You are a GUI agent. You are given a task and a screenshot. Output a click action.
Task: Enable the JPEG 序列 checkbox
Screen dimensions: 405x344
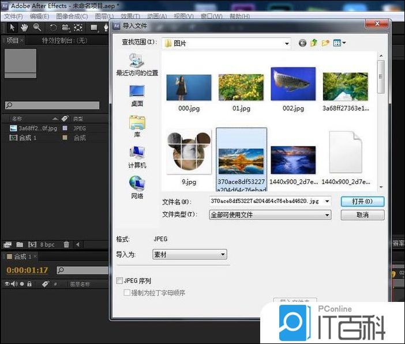(x=119, y=281)
